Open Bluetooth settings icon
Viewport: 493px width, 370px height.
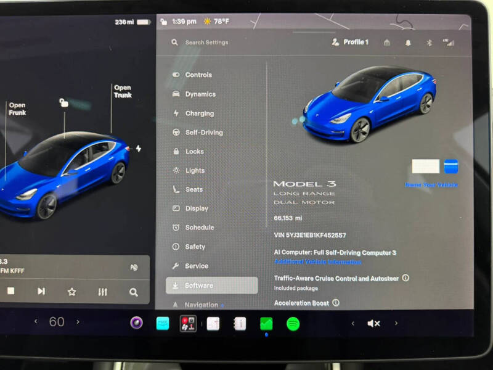click(429, 43)
